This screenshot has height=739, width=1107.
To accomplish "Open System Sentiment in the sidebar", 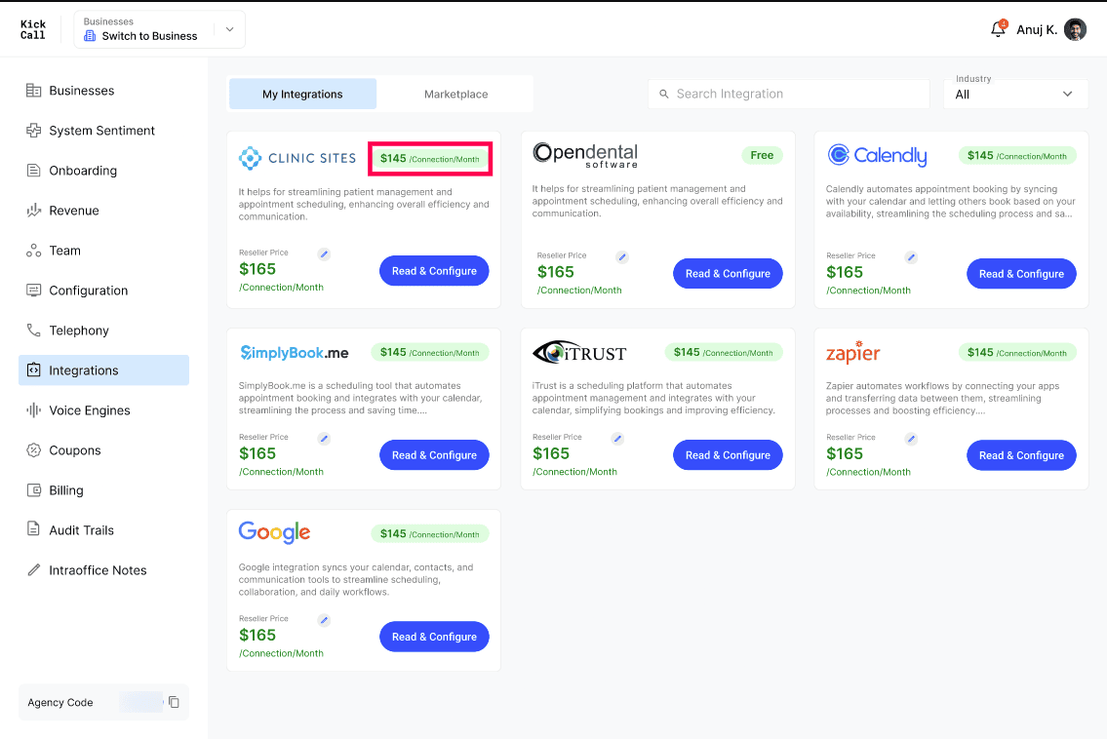I will click(x=103, y=131).
